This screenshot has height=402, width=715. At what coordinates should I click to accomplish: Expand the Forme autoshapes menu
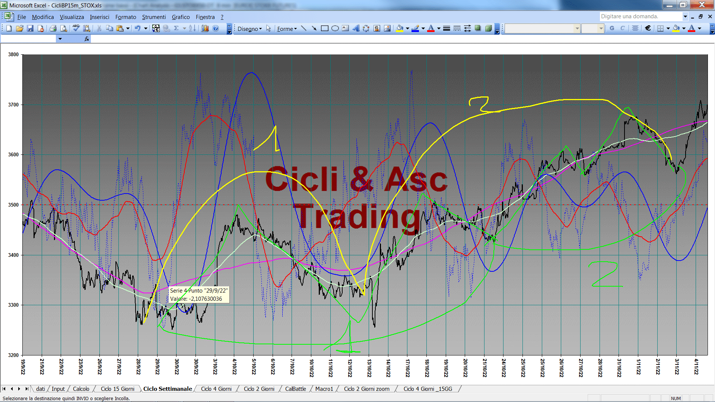pos(287,29)
